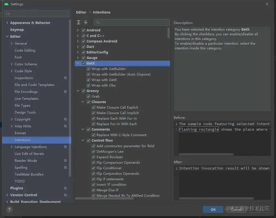Image resolution: width=276 pixels, height=218 pixels.
Task: Go to the Plugins settings page
Action: (x=17, y=188)
